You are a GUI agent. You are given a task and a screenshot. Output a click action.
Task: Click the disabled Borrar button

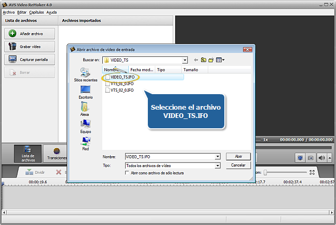tap(29, 72)
